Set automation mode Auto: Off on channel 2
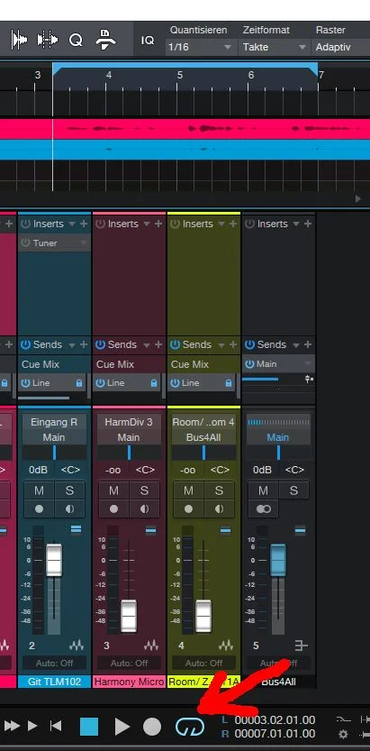 [54, 663]
